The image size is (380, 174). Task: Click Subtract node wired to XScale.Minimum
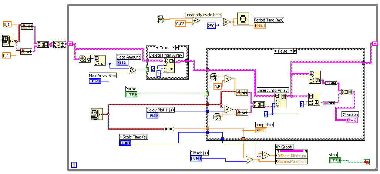(266, 155)
